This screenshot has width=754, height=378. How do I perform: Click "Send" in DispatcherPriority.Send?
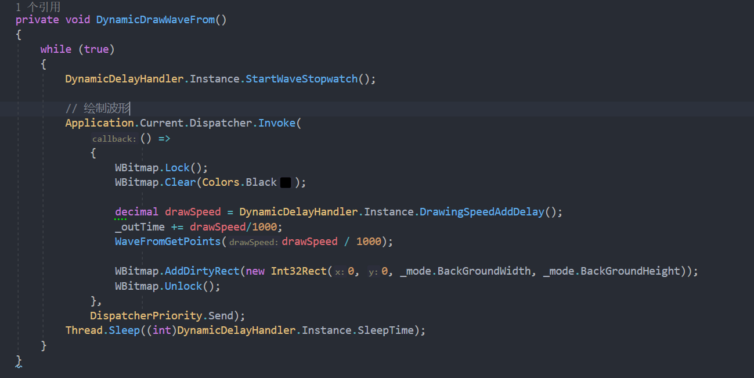click(221, 316)
